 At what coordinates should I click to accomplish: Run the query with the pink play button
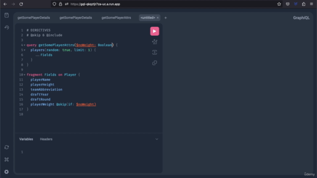point(155,31)
